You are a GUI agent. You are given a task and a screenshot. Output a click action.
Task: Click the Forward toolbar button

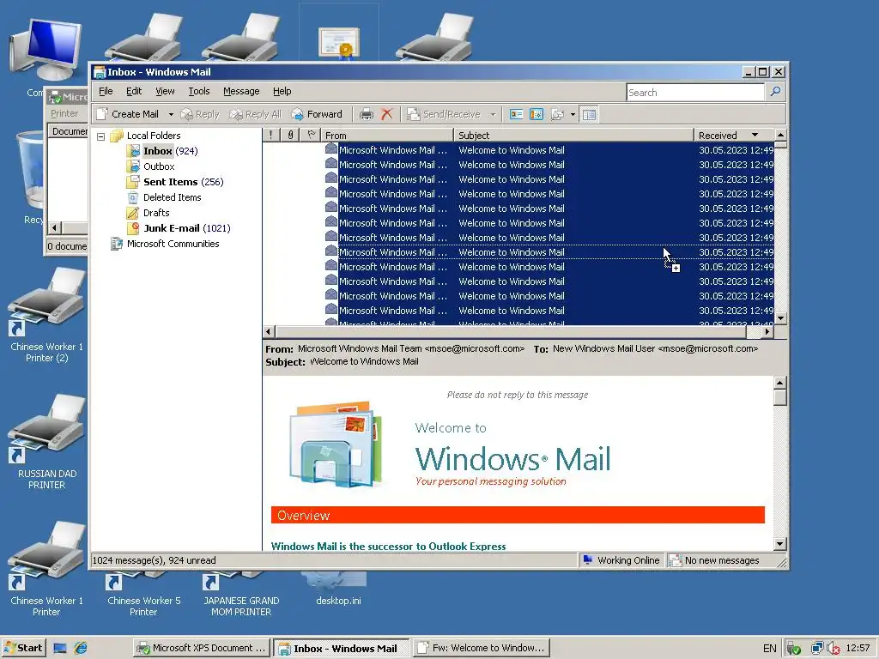[317, 114]
